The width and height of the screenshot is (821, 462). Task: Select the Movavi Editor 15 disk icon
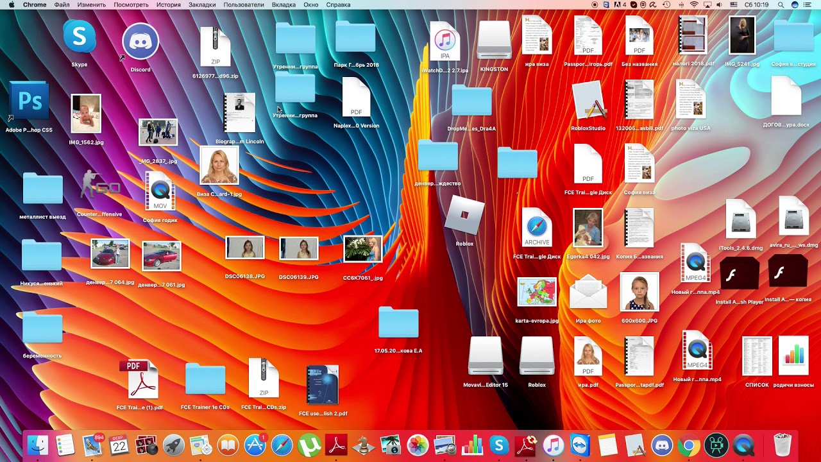tap(486, 356)
